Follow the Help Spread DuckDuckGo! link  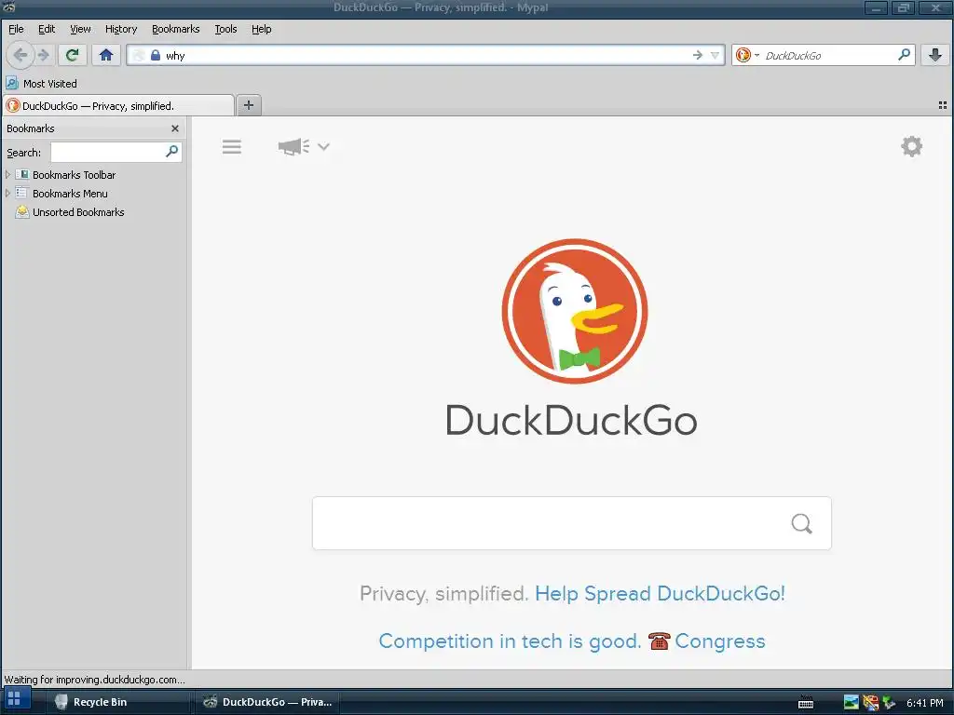(x=661, y=593)
